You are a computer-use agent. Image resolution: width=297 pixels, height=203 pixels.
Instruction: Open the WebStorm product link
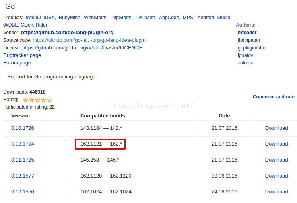pos(95,18)
